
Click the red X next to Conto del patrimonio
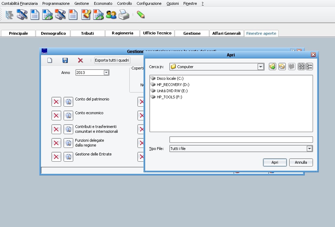(x=56, y=102)
